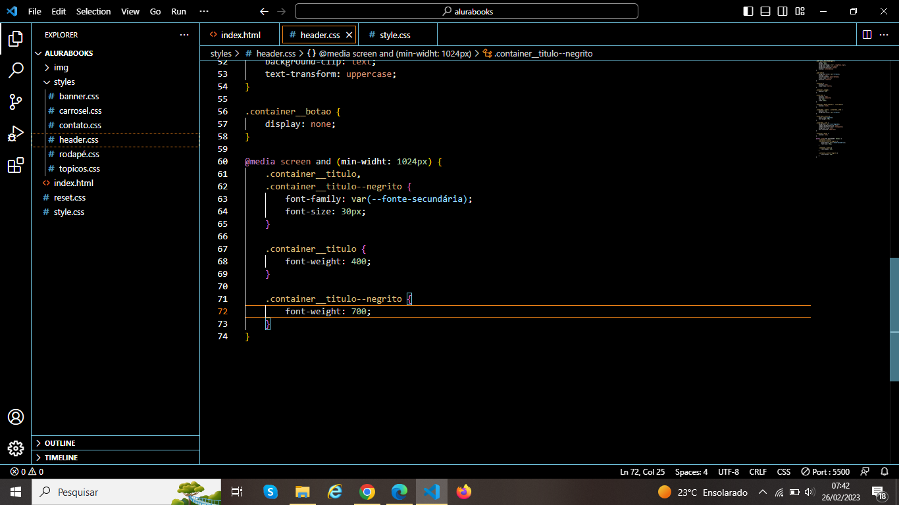This screenshot has width=899, height=505.
Task: Click .container__titulo--negrito breadcrumb
Action: 538,53
